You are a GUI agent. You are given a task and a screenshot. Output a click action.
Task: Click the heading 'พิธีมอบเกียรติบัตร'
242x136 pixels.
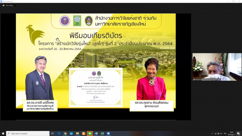96,36
